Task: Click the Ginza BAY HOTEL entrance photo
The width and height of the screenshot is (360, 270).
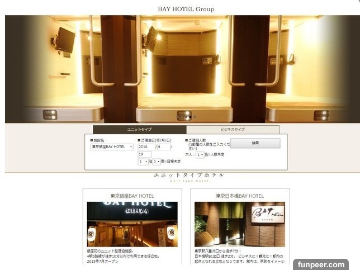Action: point(132,224)
